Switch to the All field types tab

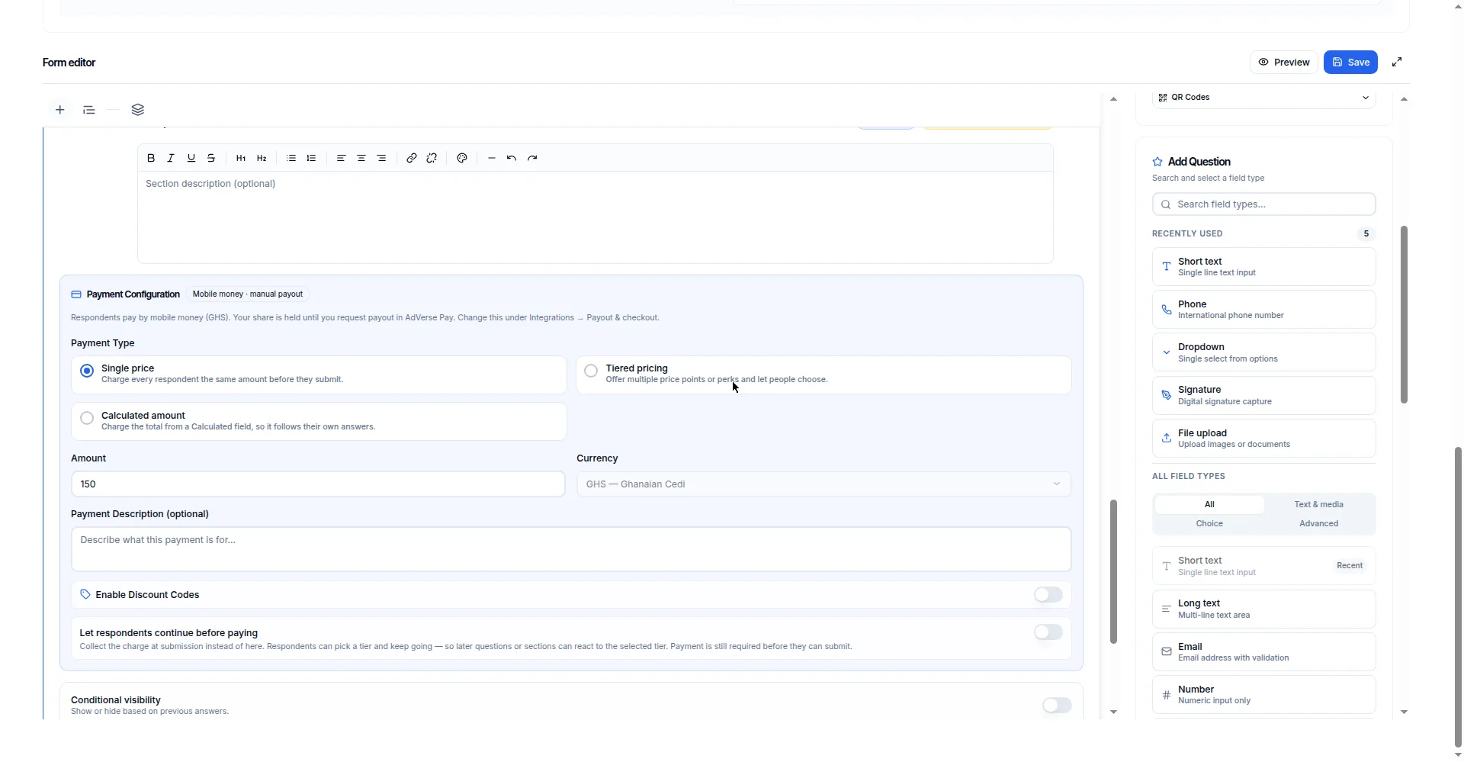[1209, 504]
